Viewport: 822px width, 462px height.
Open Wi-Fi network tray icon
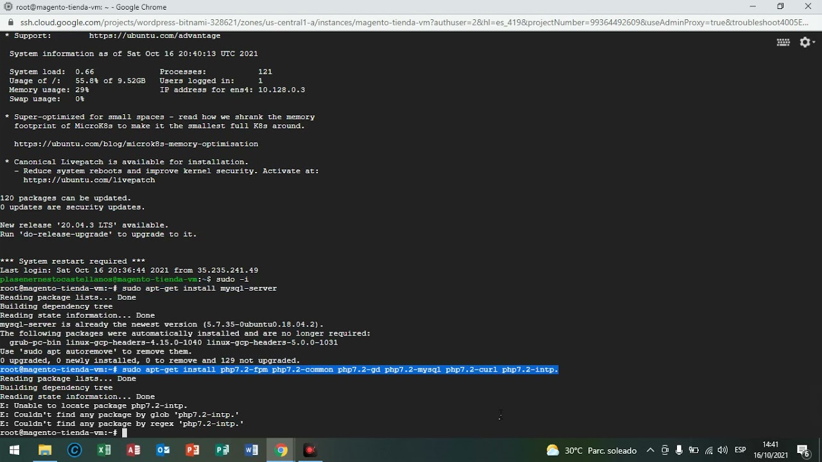tap(708, 450)
